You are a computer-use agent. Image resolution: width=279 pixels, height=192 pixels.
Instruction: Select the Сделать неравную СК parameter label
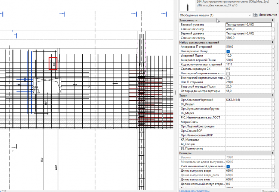click(195, 69)
